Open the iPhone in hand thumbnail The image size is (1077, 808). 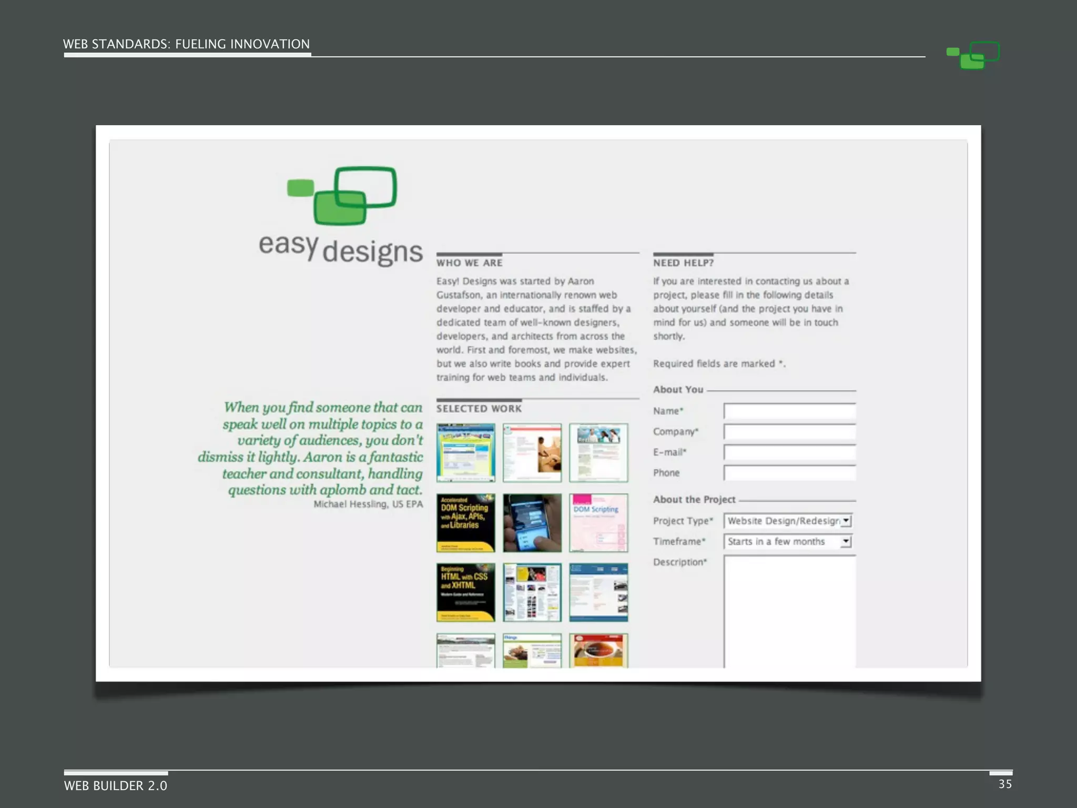[x=532, y=522]
